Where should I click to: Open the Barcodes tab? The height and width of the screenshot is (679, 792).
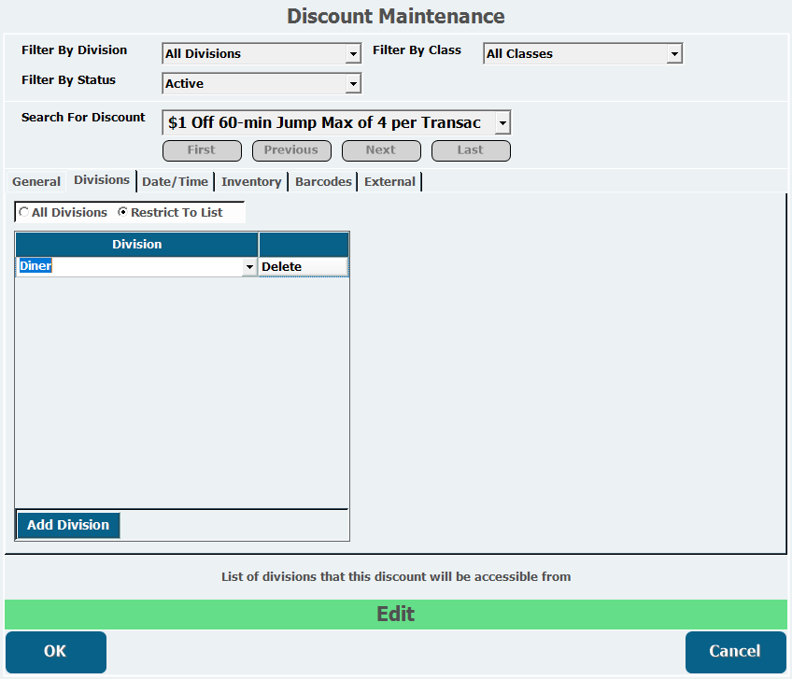[323, 181]
